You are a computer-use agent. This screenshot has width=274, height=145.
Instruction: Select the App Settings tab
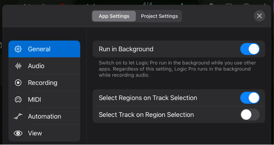[x=114, y=16]
